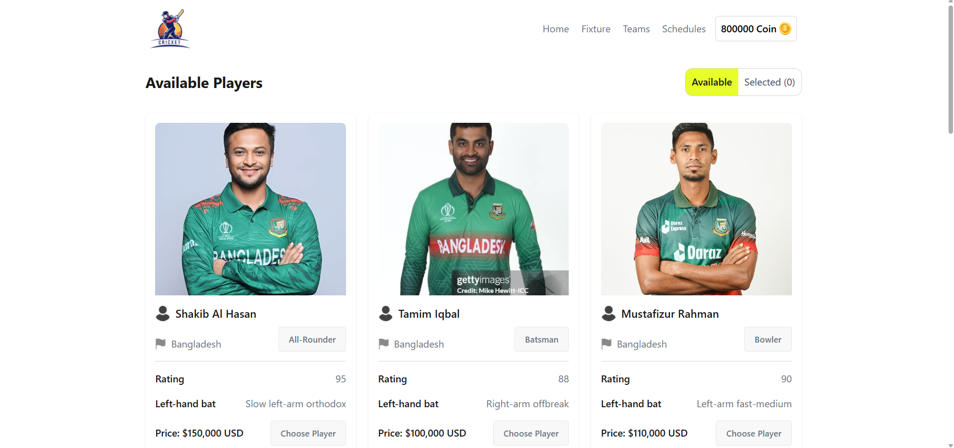Choose Player Shakib Al Hasan
This screenshot has height=448, width=954.
coord(308,434)
